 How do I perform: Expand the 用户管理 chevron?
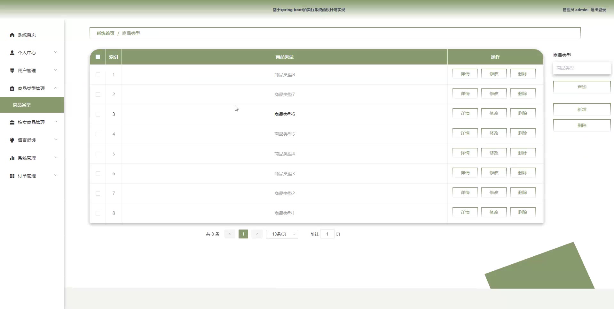click(x=56, y=70)
